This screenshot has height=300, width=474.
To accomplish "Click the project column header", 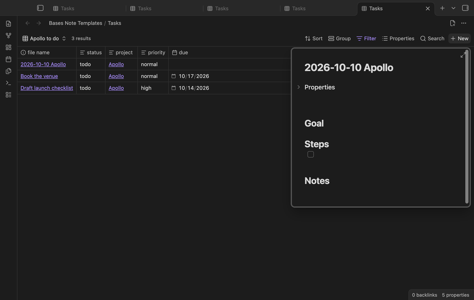I will coord(121,52).
